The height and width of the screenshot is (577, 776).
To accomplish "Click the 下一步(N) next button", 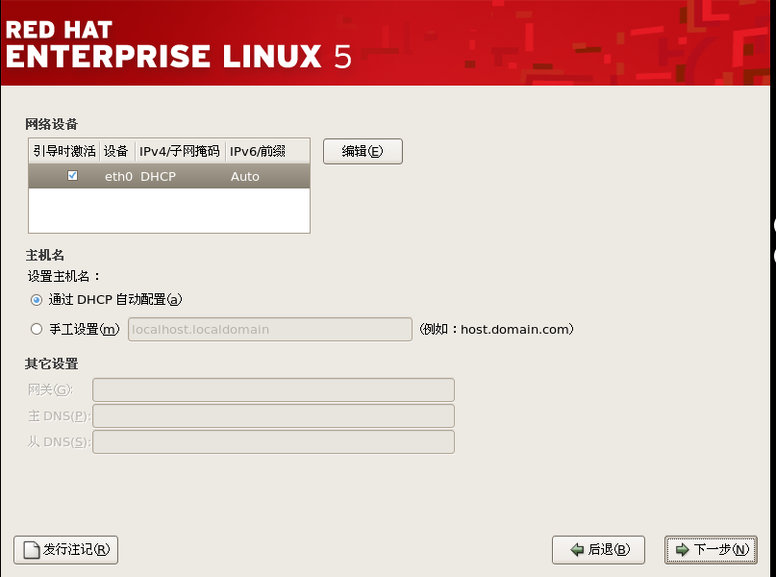I will pos(711,550).
